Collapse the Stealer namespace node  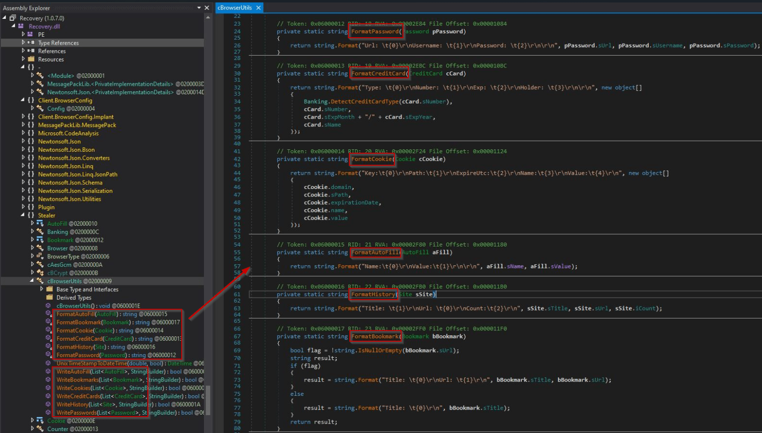tap(23, 215)
